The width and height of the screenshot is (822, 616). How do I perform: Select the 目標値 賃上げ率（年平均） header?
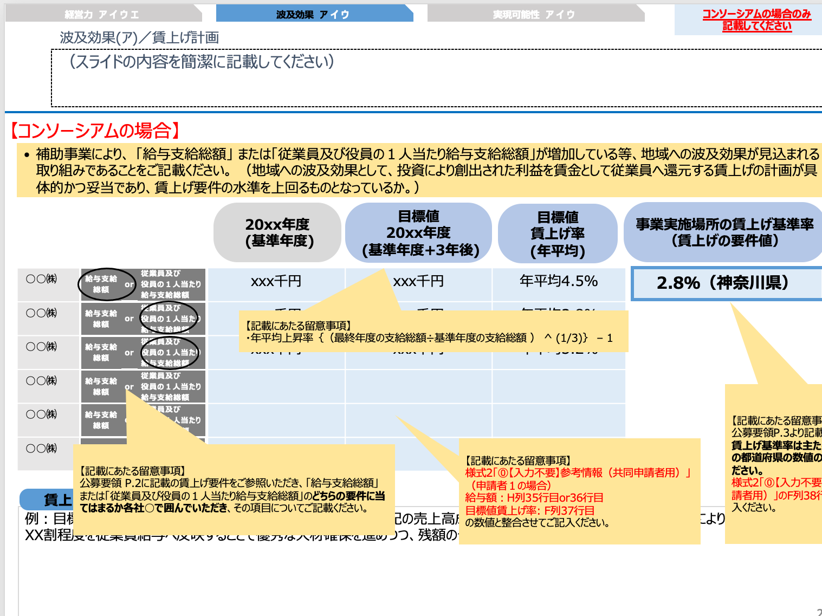tap(557, 232)
